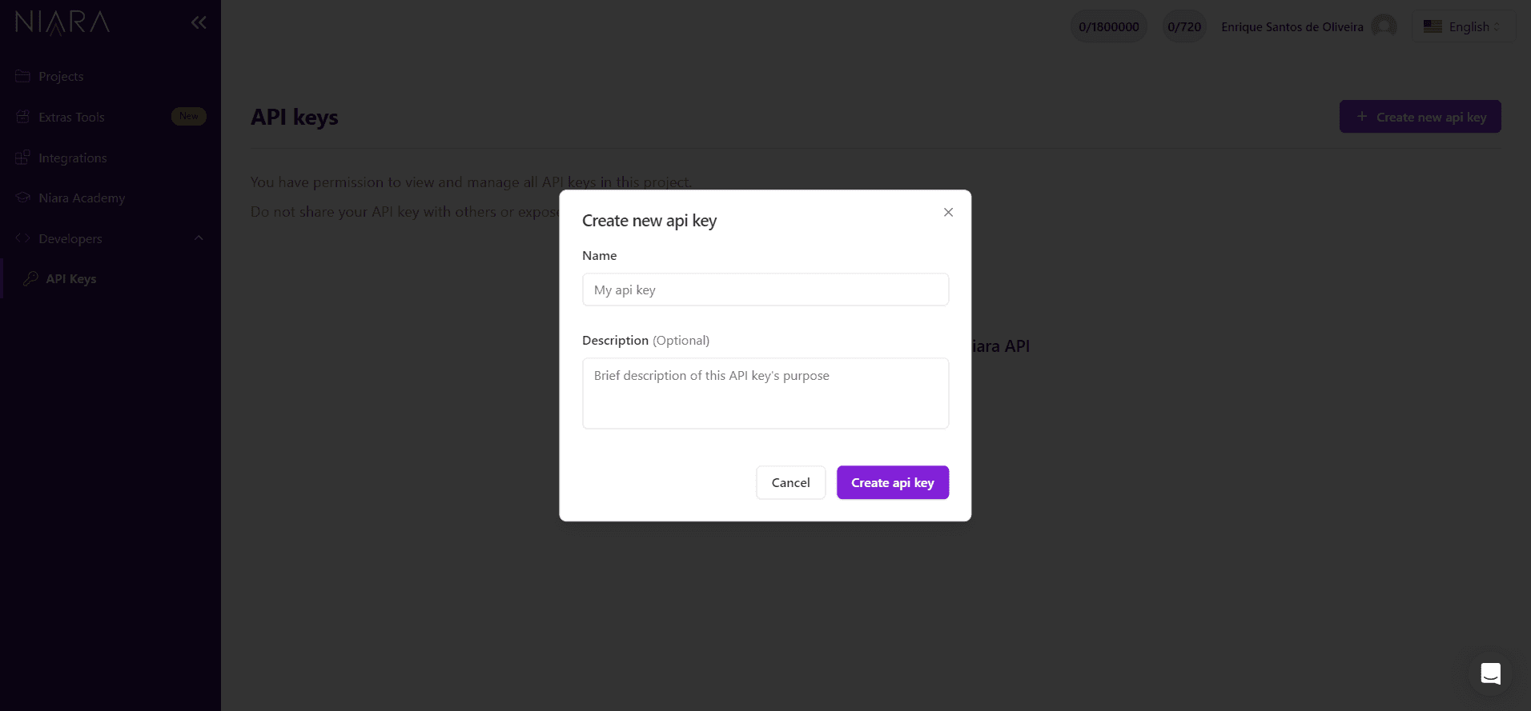The width and height of the screenshot is (1531, 711).
Task: Select API Keys in the sidebar
Action: [x=72, y=278]
